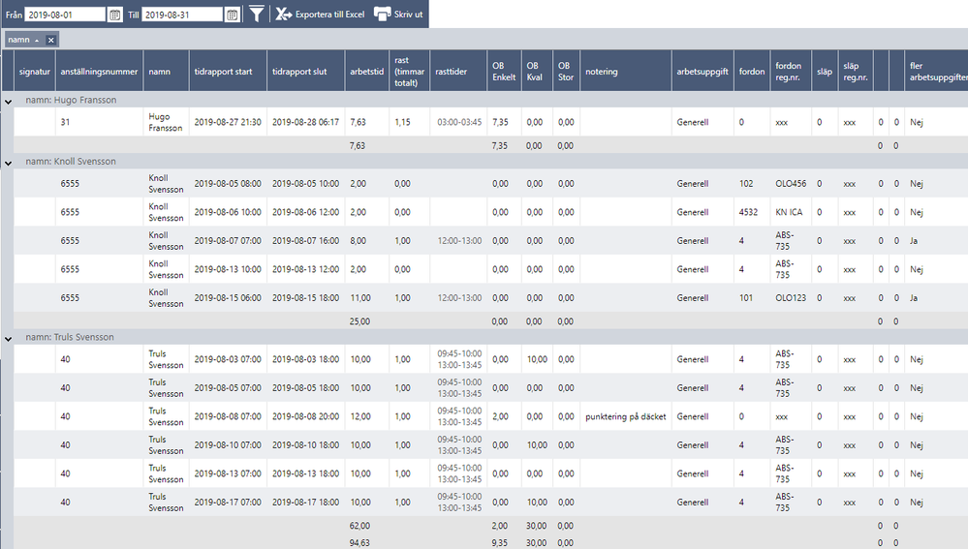
Task: Sort by tidrapport start column
Action: (228, 71)
